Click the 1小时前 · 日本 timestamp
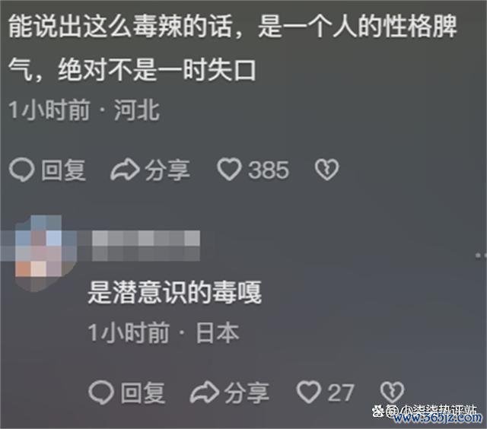Image resolution: width=487 pixels, height=429 pixels. (164, 333)
